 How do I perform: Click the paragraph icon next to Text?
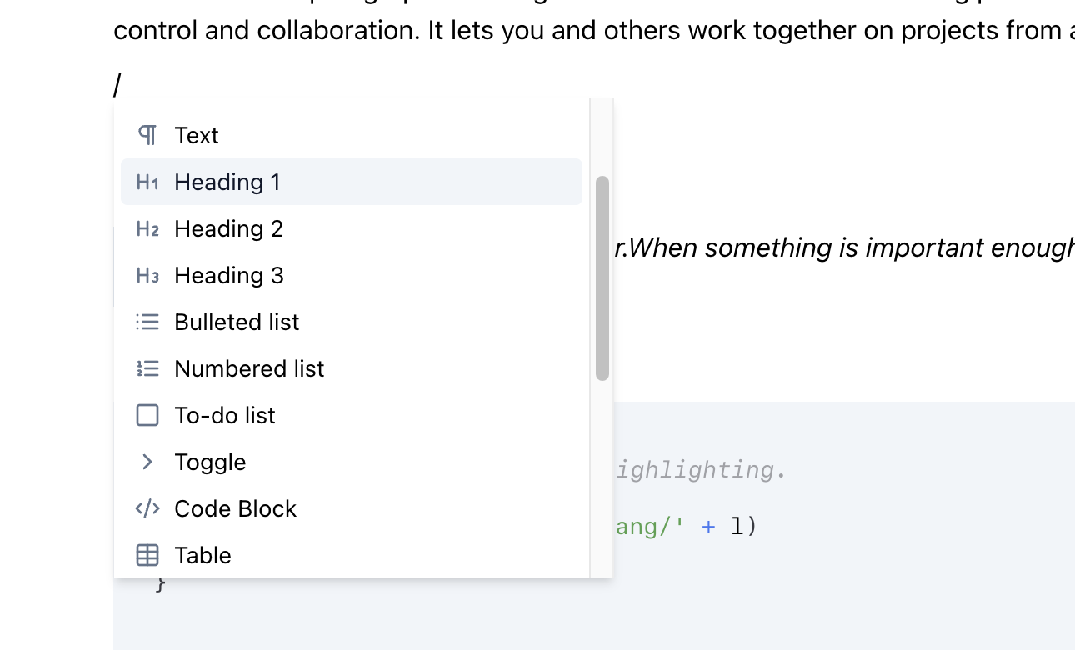click(147, 135)
